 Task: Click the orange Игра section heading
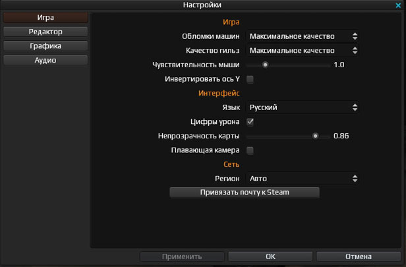231,22
